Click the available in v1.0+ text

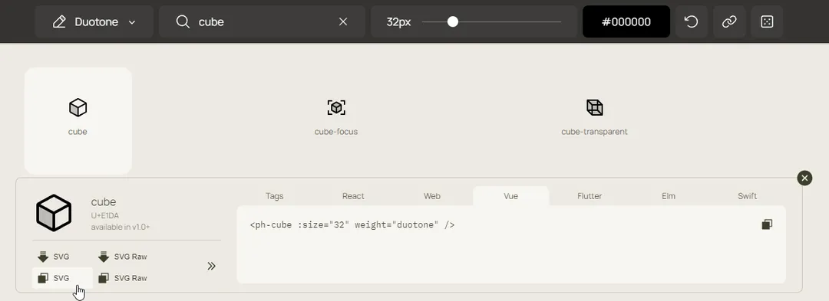(x=121, y=227)
